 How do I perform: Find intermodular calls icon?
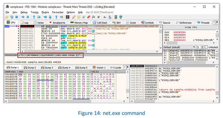pos(110,17)
